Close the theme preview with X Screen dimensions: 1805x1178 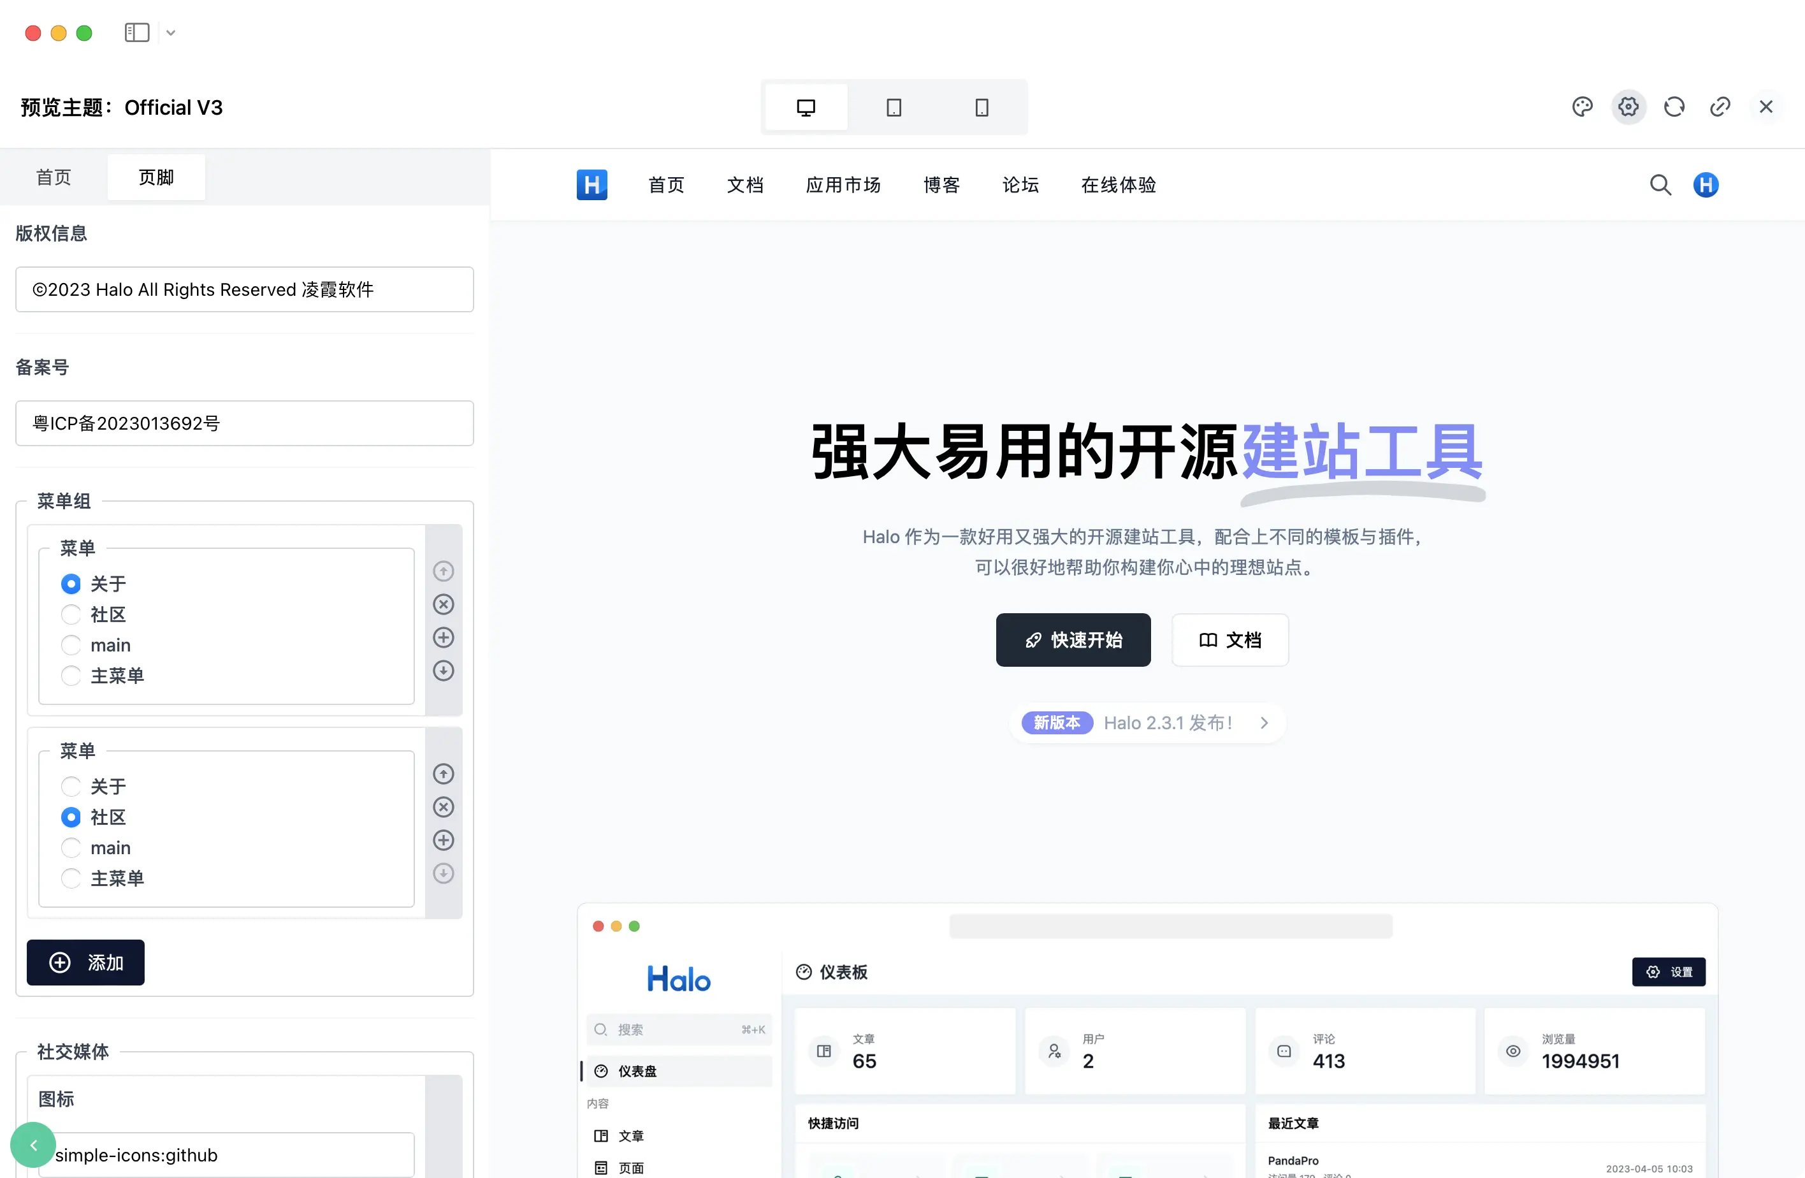(1766, 107)
